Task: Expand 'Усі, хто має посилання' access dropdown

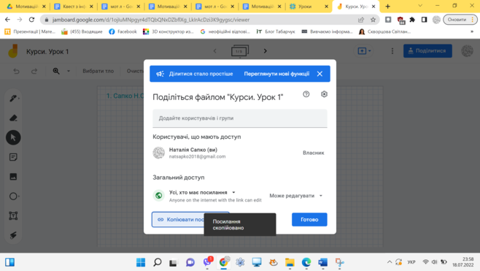Action: click(202, 193)
